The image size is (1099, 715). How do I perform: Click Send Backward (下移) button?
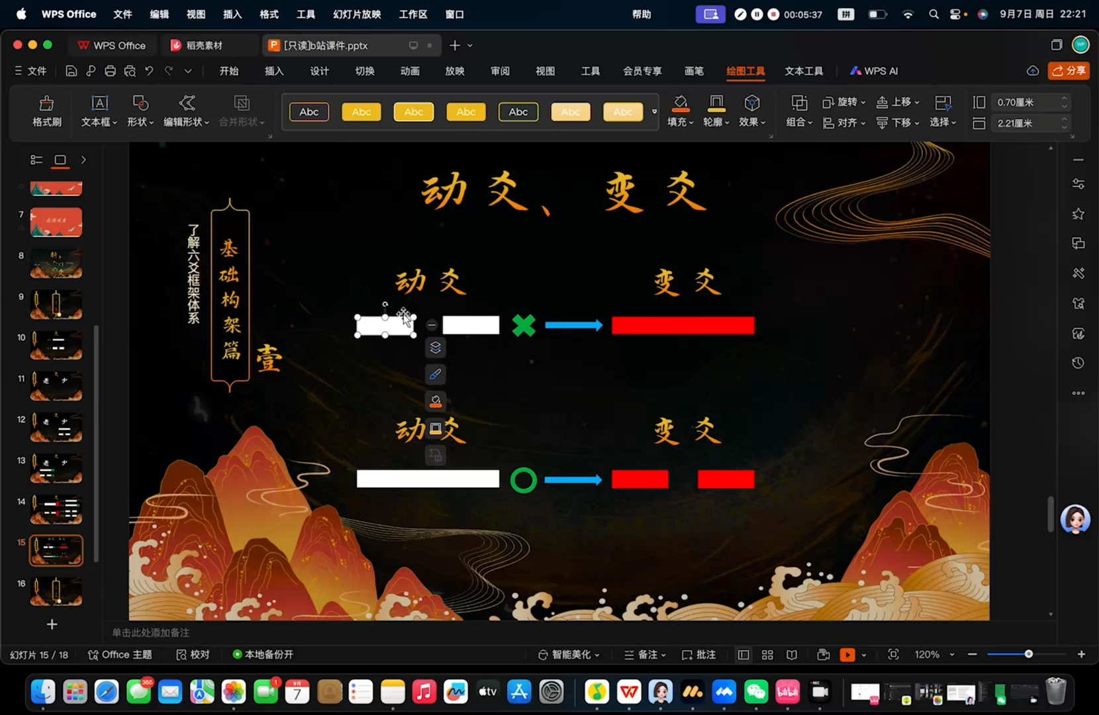point(898,123)
